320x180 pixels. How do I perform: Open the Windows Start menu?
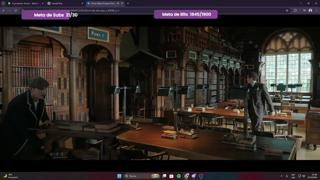click(x=119, y=176)
